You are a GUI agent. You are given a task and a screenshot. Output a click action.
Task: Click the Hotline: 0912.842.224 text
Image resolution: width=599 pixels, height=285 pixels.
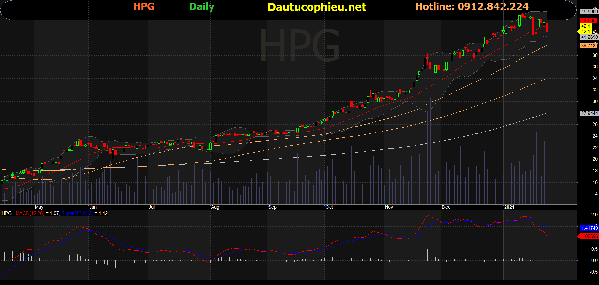click(472, 6)
